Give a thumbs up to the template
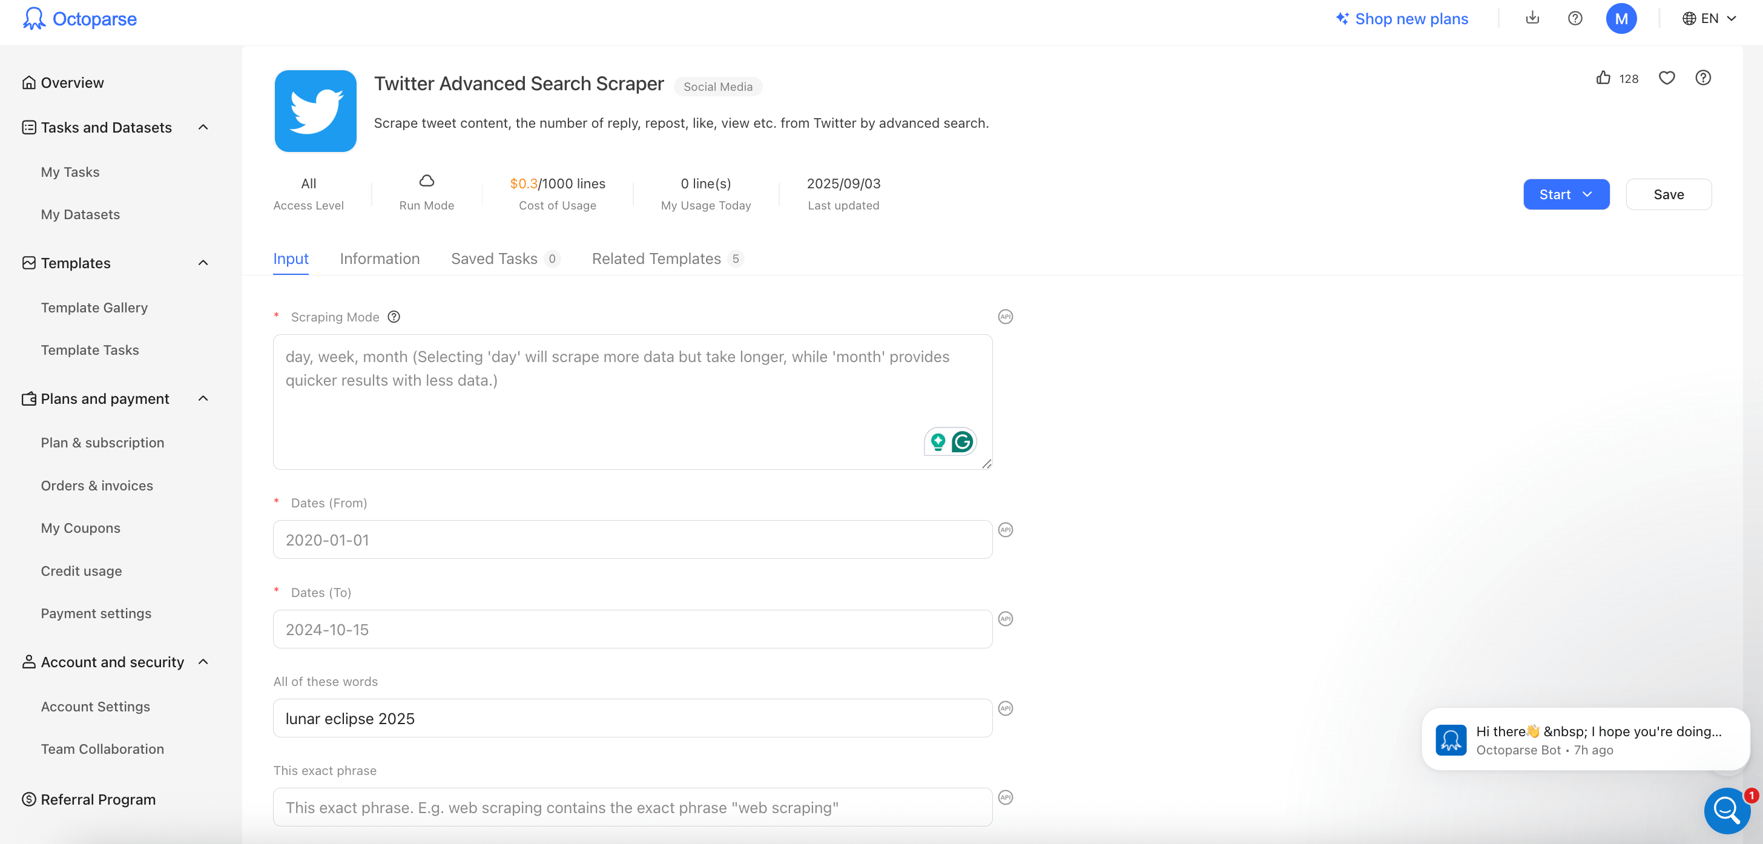The width and height of the screenshot is (1763, 844). (1603, 79)
